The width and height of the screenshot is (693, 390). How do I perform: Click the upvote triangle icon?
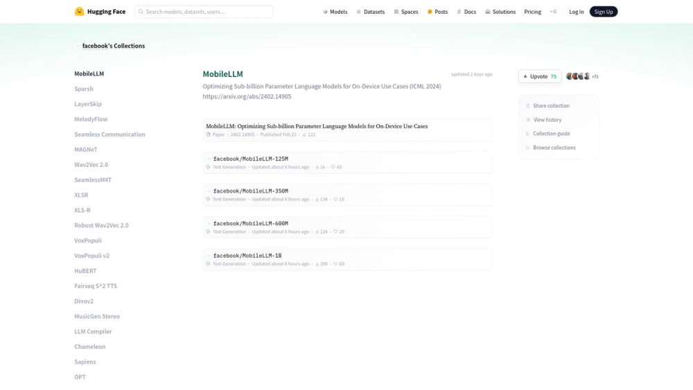click(x=525, y=76)
